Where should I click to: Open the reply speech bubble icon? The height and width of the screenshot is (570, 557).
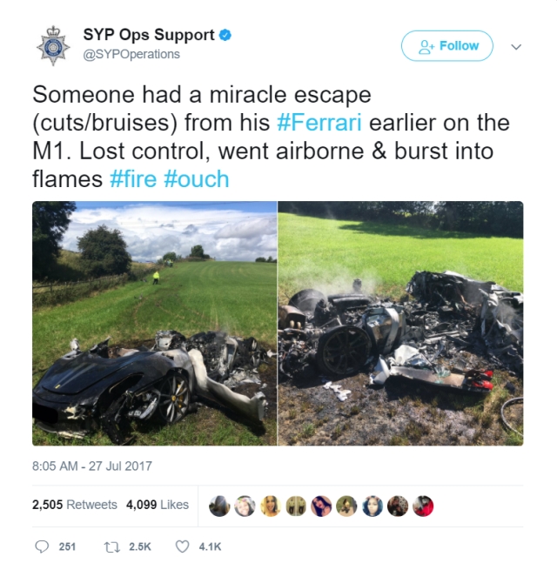point(42,547)
